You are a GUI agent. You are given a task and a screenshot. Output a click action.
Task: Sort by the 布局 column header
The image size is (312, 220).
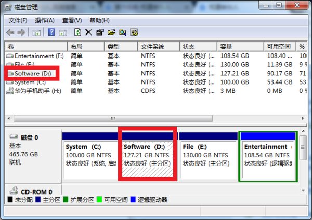pyautogui.click(x=86, y=47)
